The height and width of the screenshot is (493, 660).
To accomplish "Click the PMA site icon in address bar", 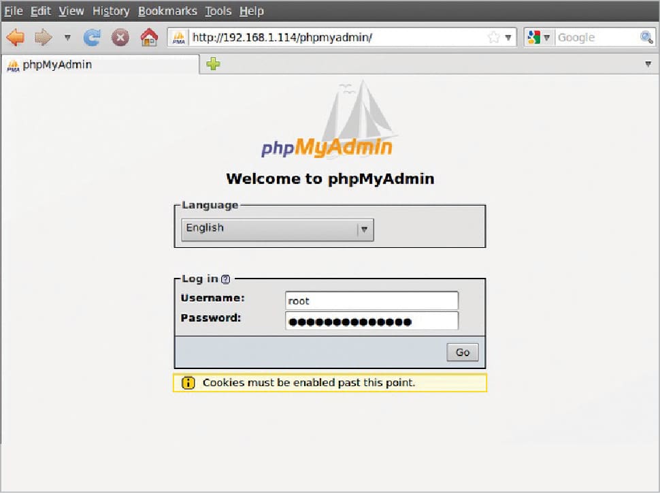I will pyautogui.click(x=178, y=37).
